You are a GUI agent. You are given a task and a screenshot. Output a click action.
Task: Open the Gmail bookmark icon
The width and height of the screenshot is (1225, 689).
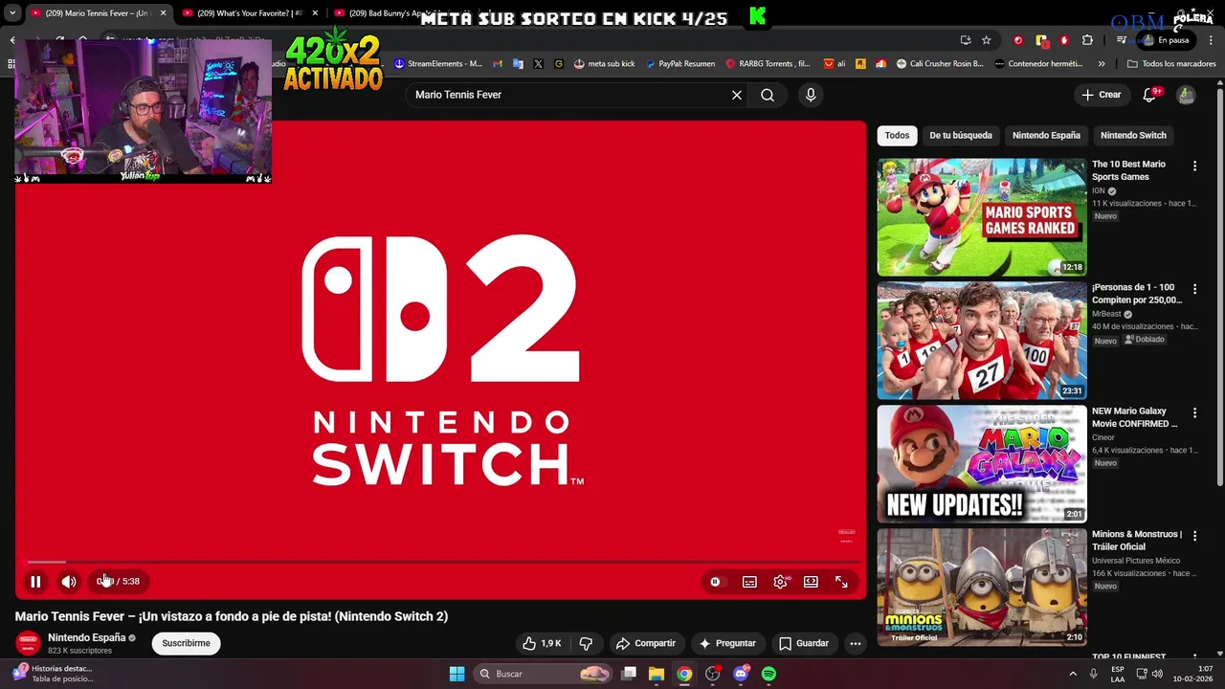[x=497, y=64]
